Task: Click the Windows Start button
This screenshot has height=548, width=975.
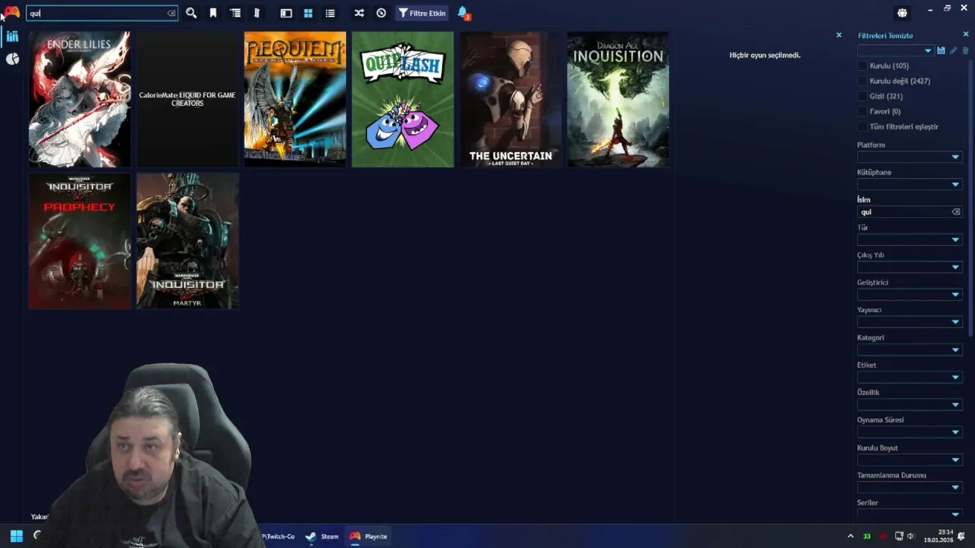Action: point(16,536)
